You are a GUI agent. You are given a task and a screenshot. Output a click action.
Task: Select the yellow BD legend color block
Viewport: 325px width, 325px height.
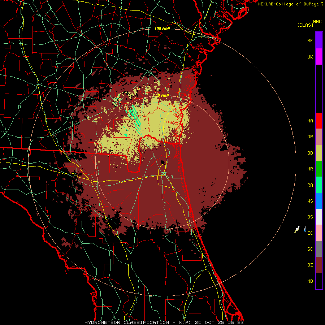(319, 153)
